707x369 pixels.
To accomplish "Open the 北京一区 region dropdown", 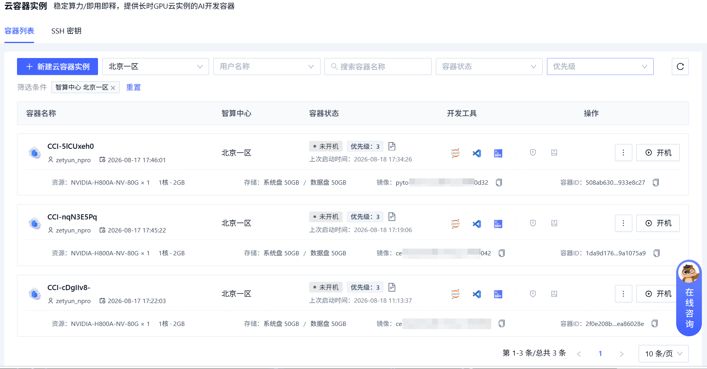I will (x=156, y=67).
